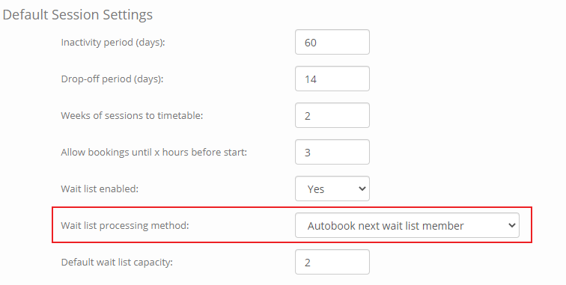Click the Allow bookings until x hours label
Viewport: 566px width, 285px height.
click(154, 153)
